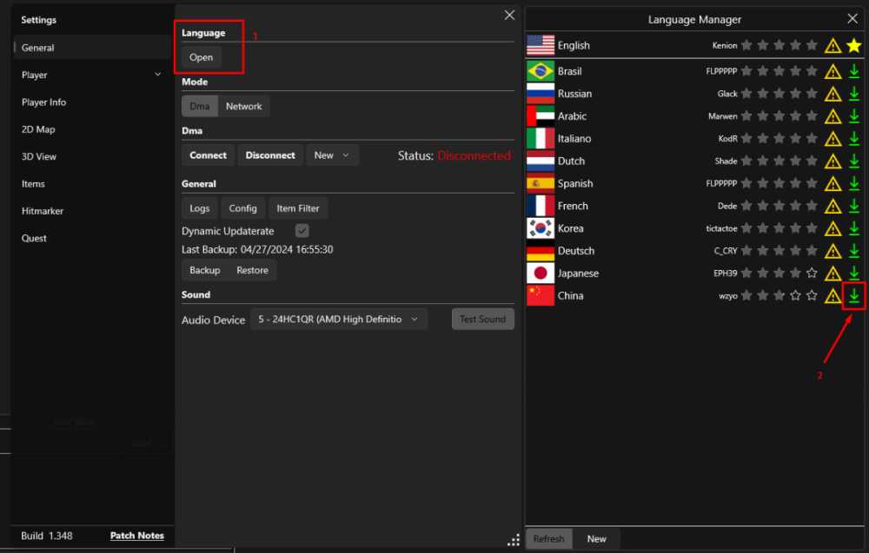Expand the Player settings section
The width and height of the screenshot is (869, 553).
pos(157,75)
